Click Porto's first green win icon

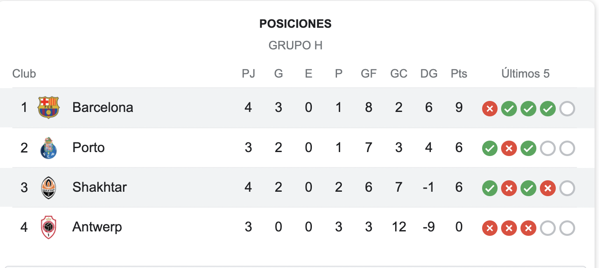click(490, 149)
